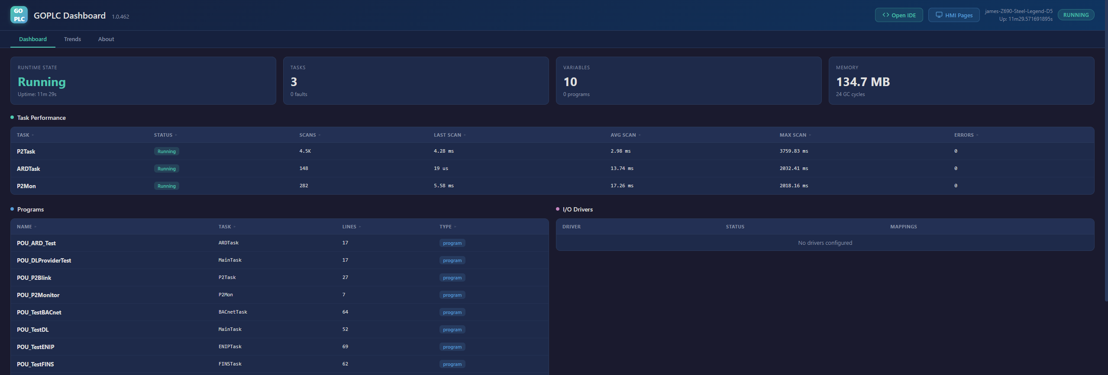
Task: Sort Programs by the NAME column header
Action: point(26,227)
